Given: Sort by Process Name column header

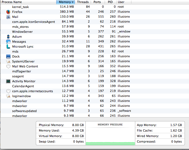Looking at the screenshot, I should click(28, 2).
